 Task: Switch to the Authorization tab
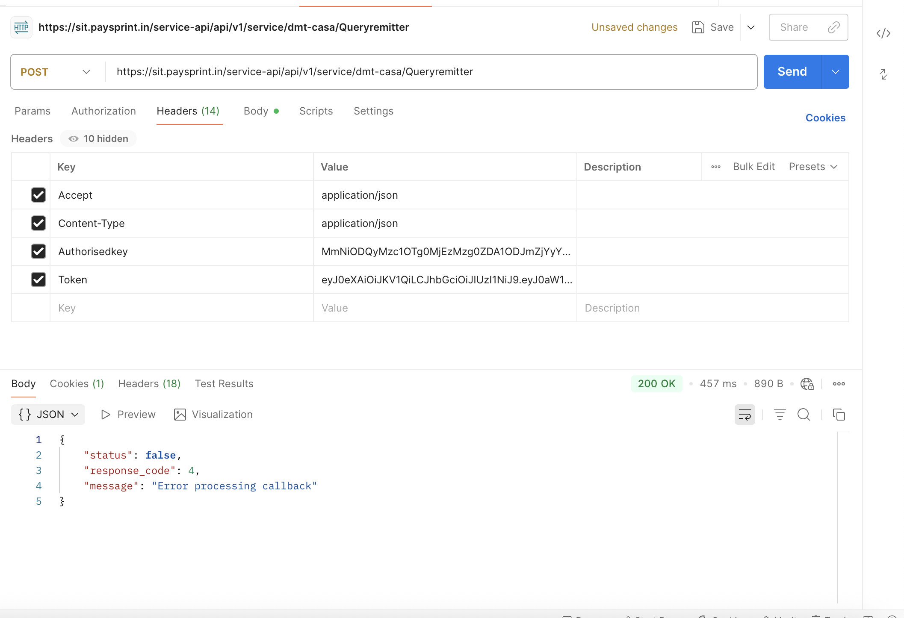coord(103,111)
